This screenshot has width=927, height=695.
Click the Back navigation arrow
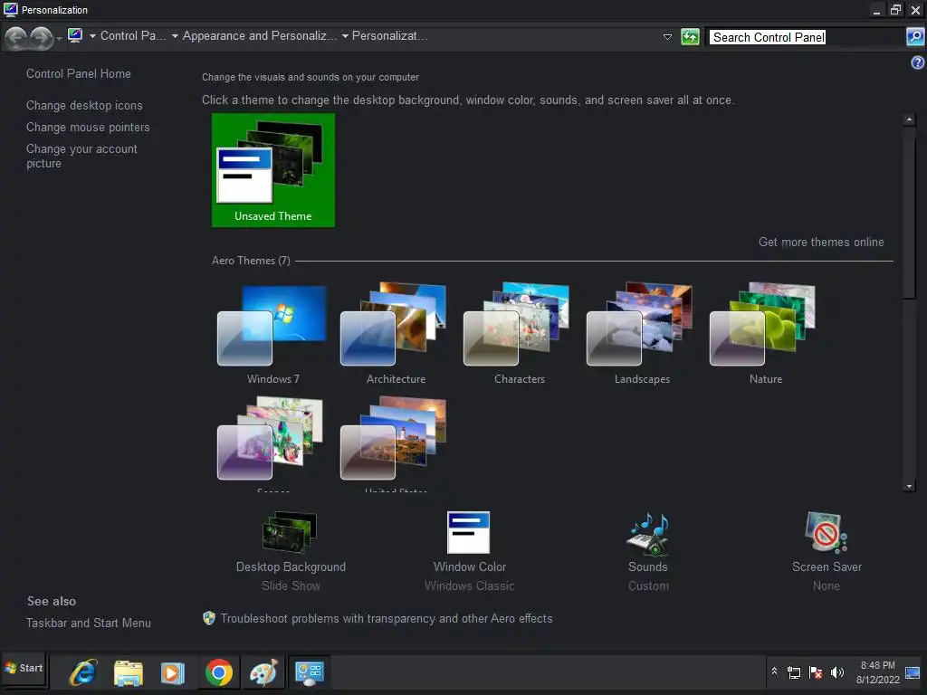16,38
